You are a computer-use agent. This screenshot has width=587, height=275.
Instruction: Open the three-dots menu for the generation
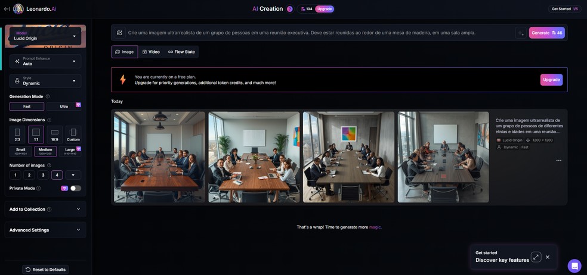point(558,160)
